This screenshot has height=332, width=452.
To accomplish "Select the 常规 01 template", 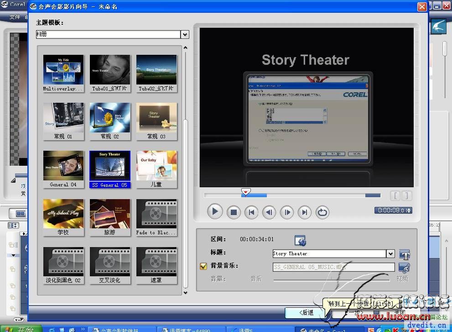I will [63, 121].
